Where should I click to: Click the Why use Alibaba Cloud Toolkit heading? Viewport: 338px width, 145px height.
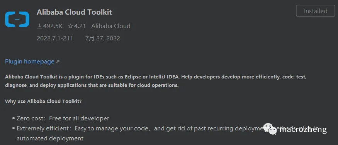43,101
